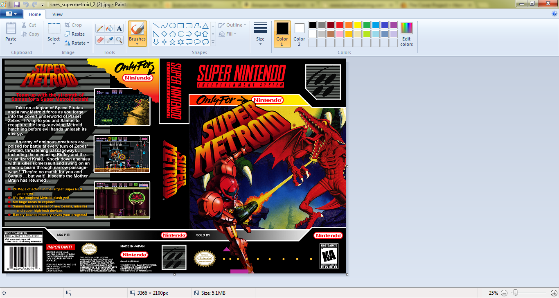Open the Paint application menu button
The width and height of the screenshot is (559, 298).
[11, 14]
